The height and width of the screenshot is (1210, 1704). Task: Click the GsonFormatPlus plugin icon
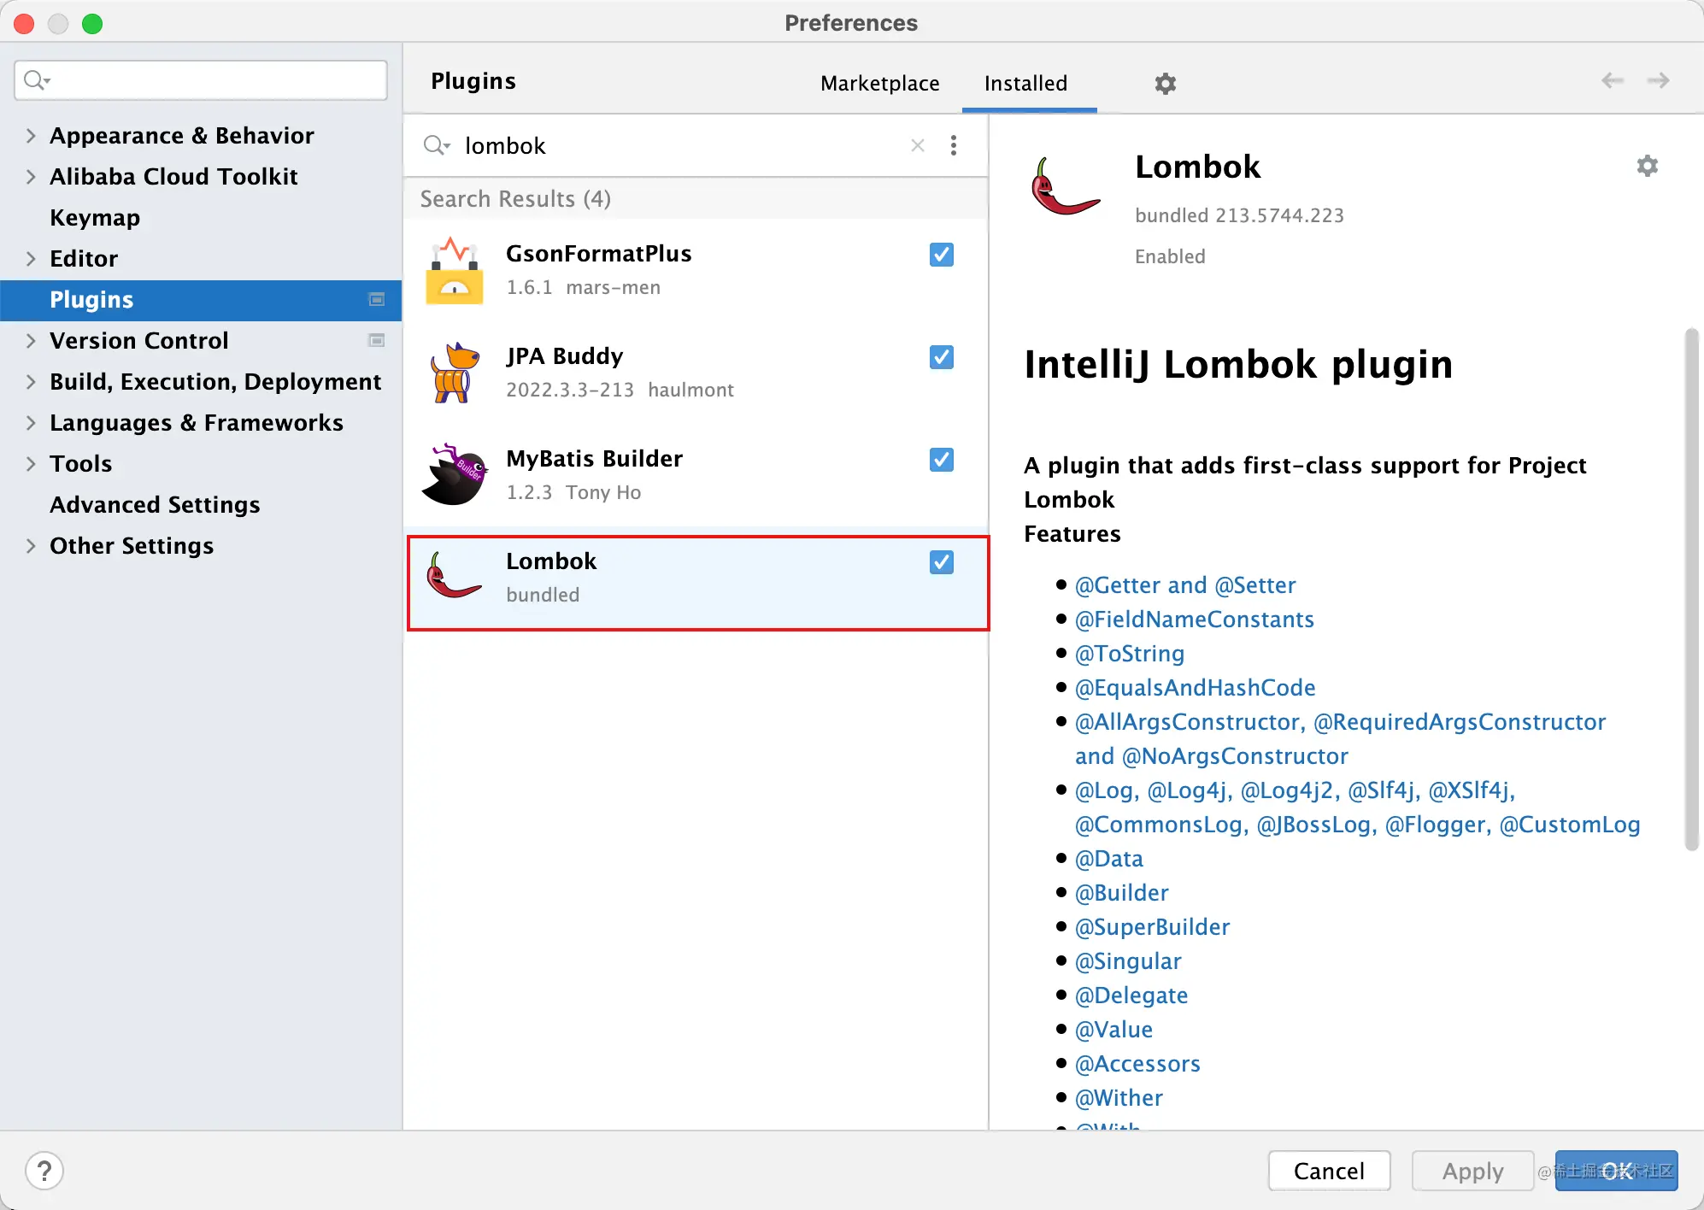(454, 270)
